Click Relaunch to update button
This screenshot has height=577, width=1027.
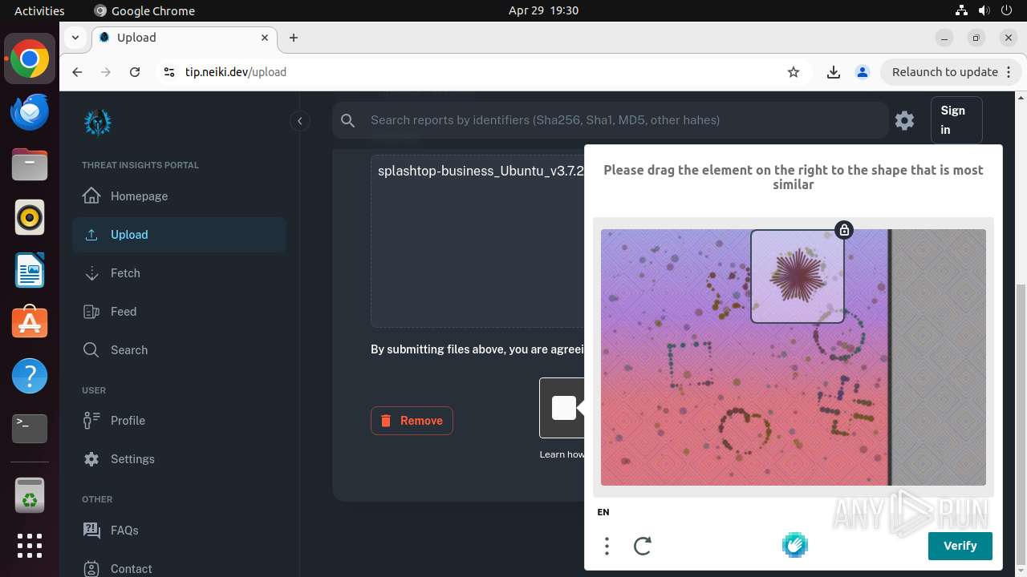pos(951,72)
